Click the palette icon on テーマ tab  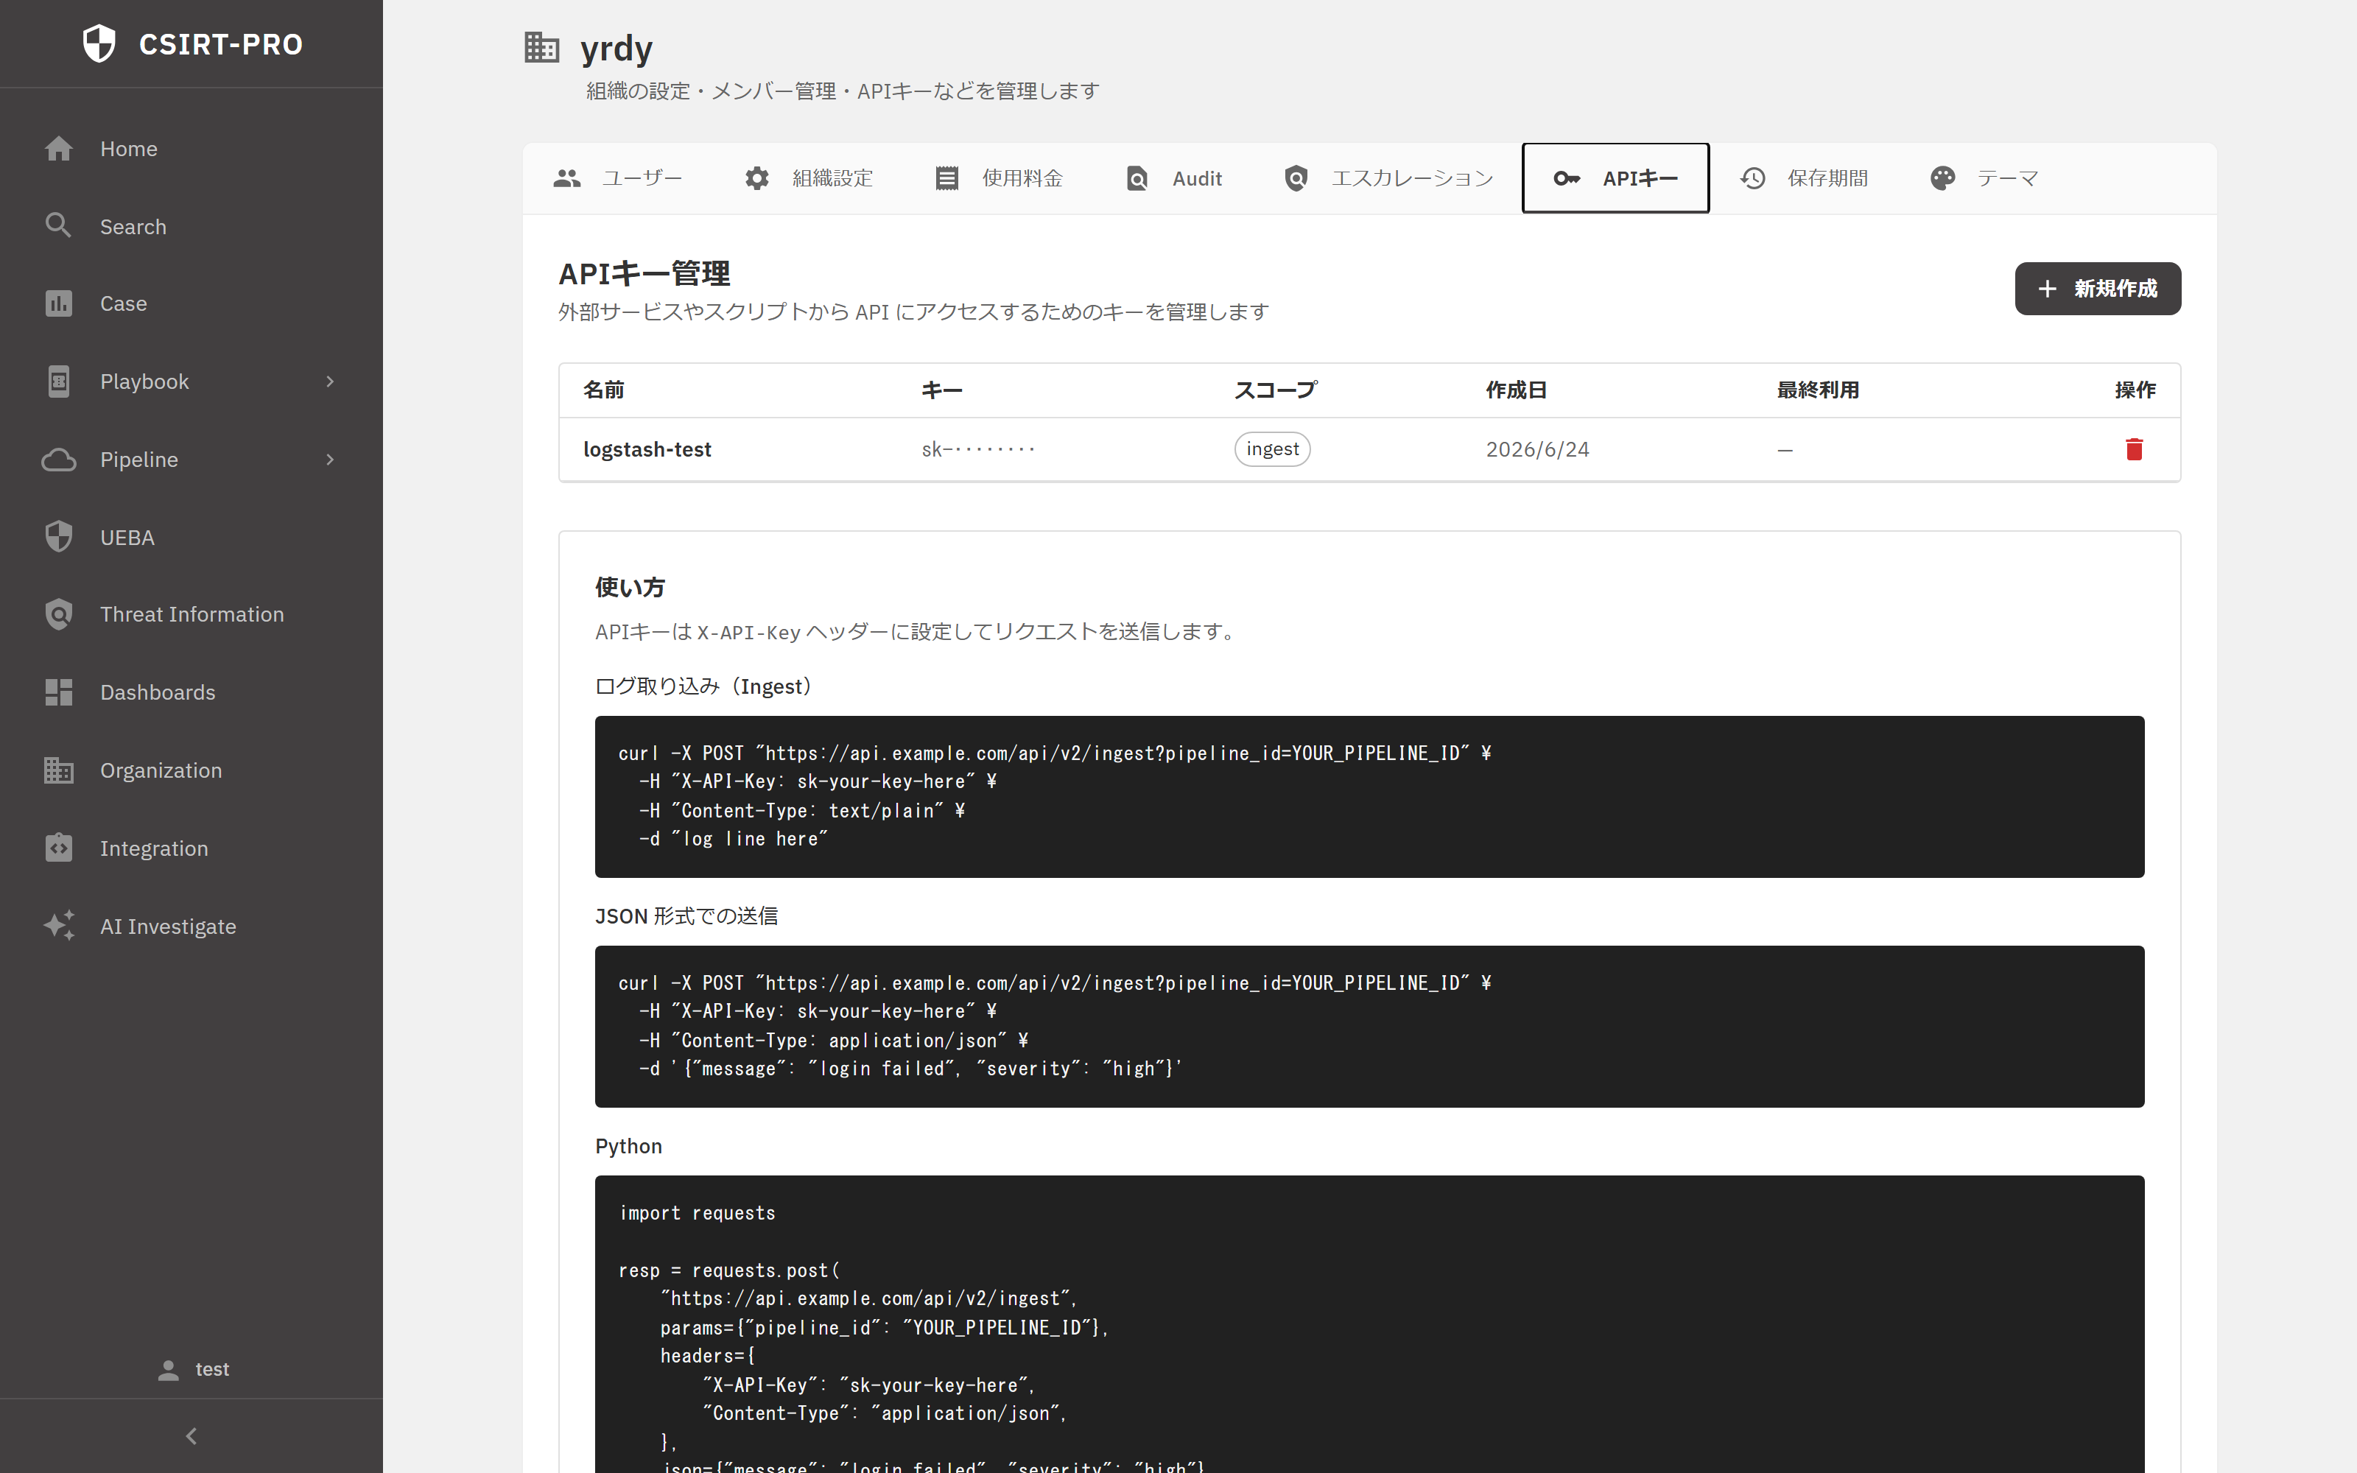[x=1943, y=178]
